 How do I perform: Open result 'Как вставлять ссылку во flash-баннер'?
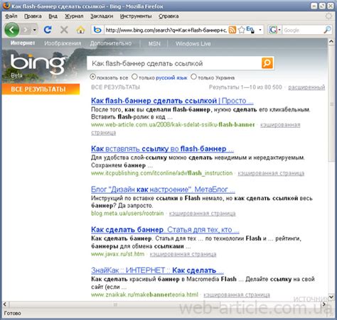click(162, 149)
